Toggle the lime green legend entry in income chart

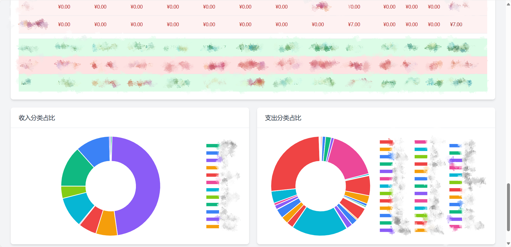(x=213, y=197)
